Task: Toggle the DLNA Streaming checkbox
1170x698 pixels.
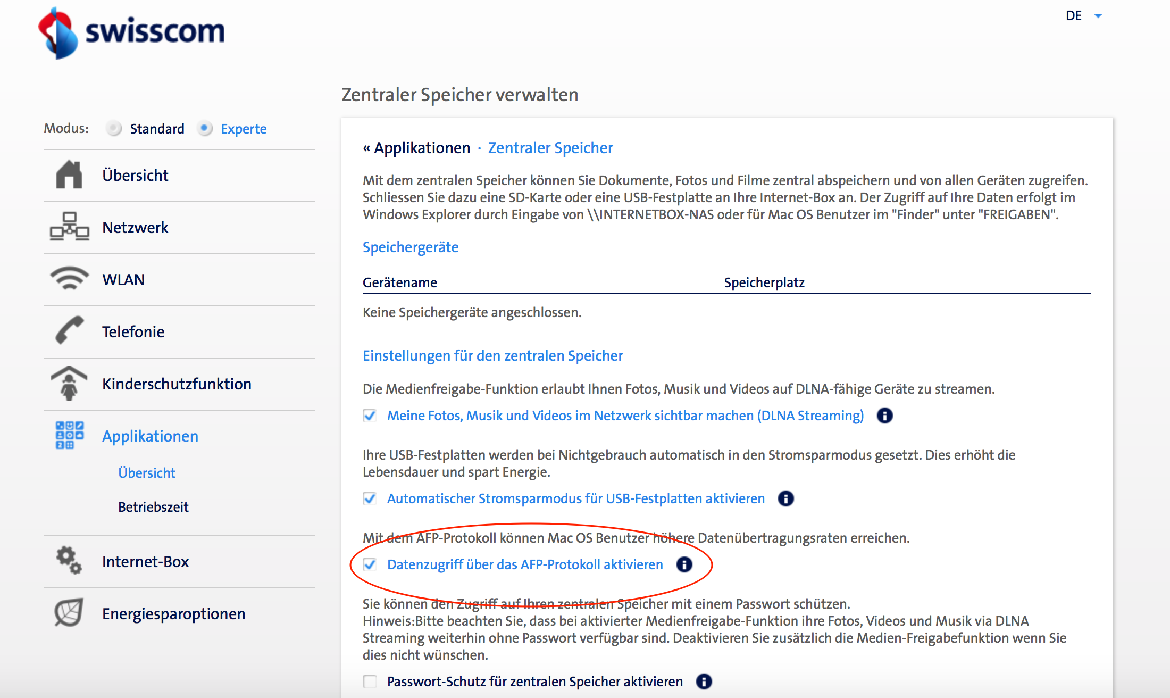Action: coord(370,415)
